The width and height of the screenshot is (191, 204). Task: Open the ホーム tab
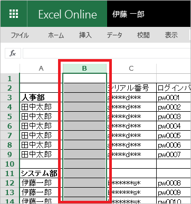click(56, 35)
